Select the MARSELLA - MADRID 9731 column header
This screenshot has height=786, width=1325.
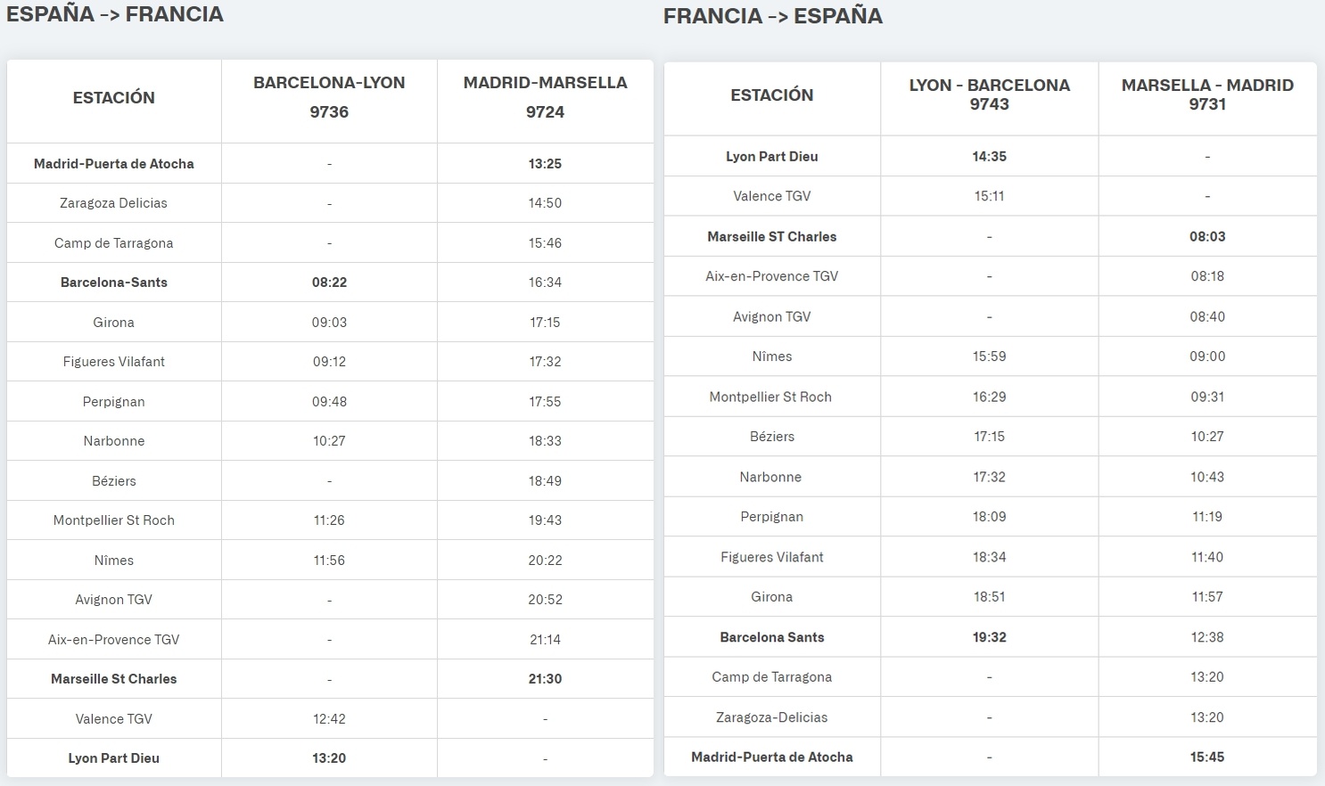(1207, 94)
